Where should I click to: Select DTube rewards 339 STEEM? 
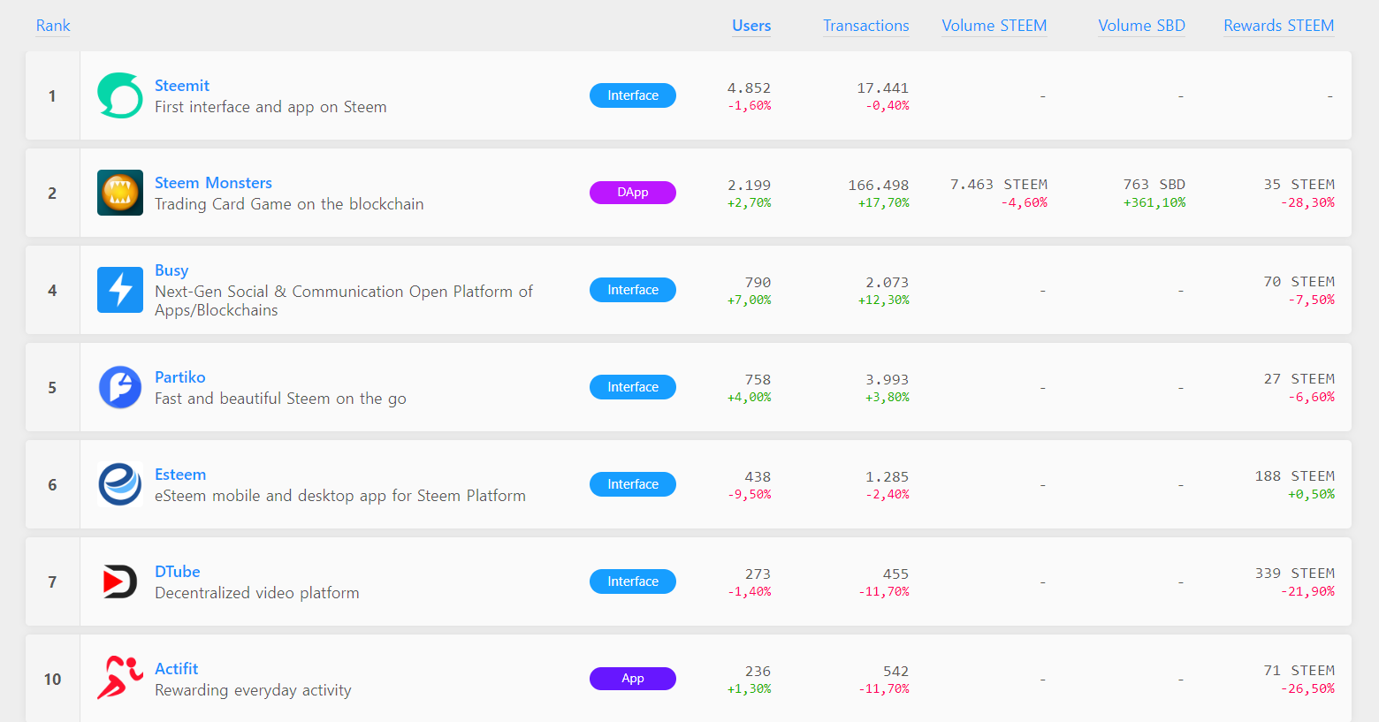click(x=1295, y=574)
